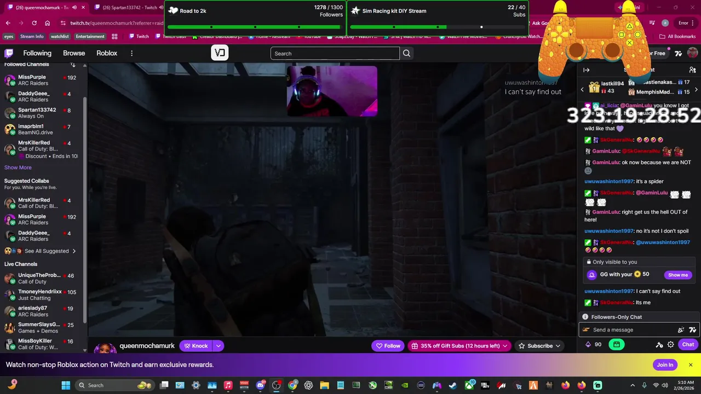Open All Bookmarks folder

coord(678,37)
